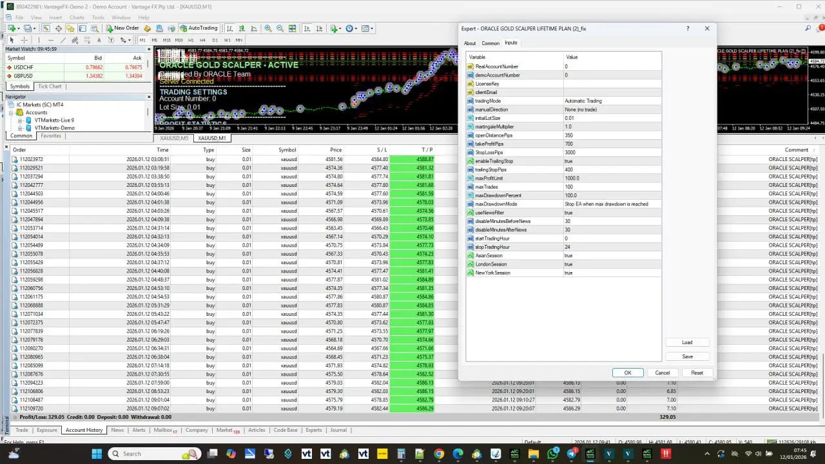Select the horizontal line drawing tool
The image size is (825, 464).
click(x=51, y=40)
